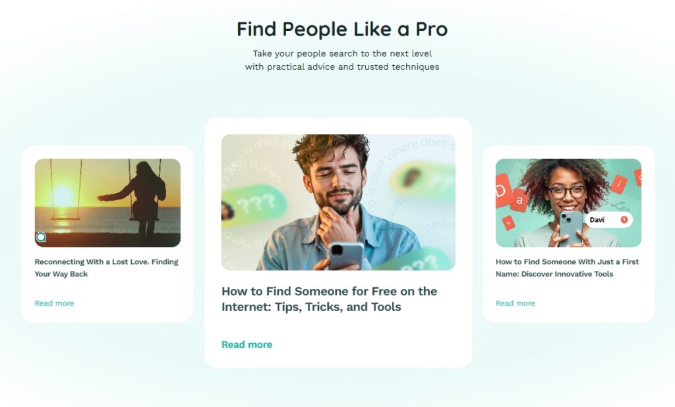Click the red "a" letter tile
The height and width of the screenshot is (407, 675).
tap(519, 200)
